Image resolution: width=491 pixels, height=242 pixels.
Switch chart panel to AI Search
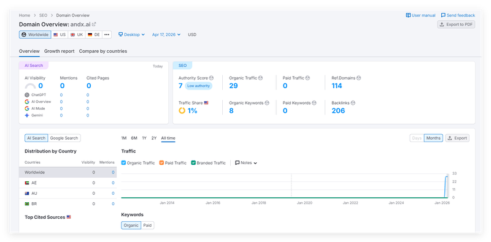36,138
